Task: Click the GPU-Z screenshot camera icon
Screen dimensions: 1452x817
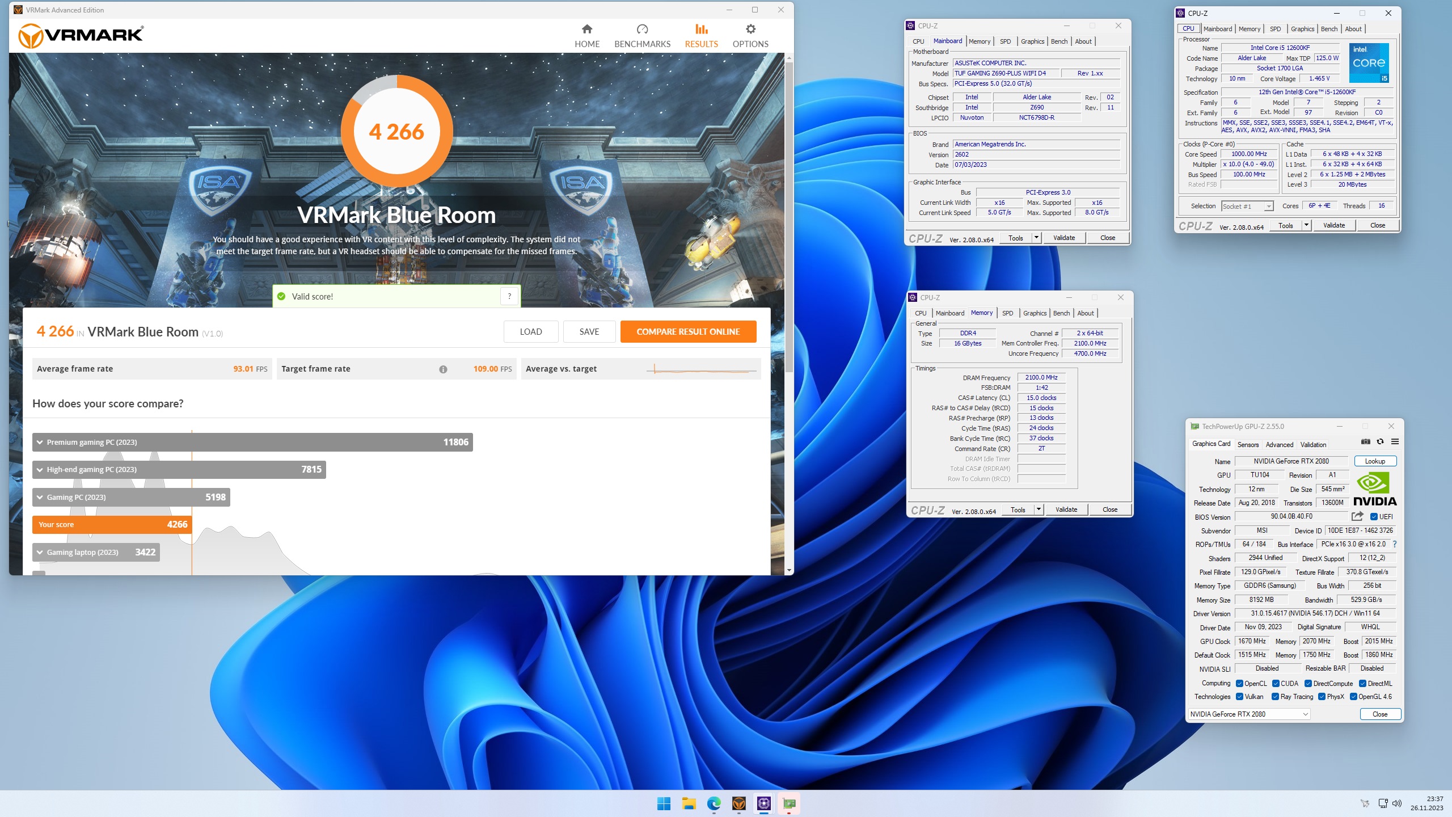Action: coord(1365,442)
